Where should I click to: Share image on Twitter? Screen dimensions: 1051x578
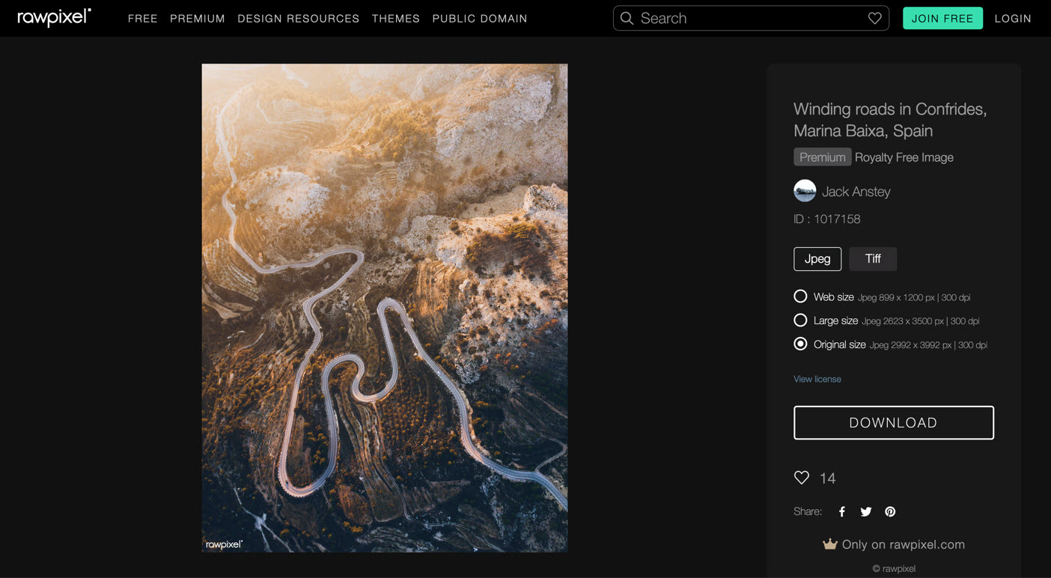coord(866,511)
